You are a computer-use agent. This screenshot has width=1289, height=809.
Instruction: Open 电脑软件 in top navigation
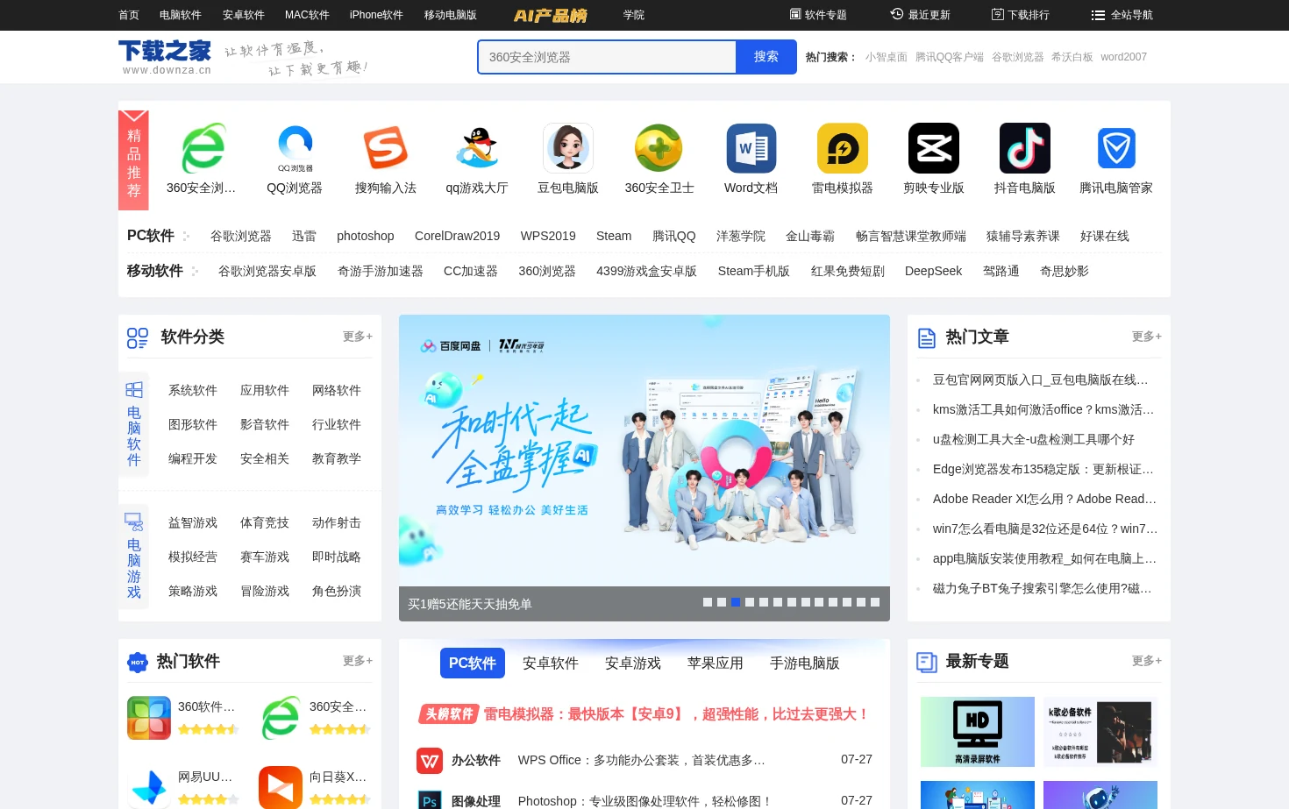point(181,15)
